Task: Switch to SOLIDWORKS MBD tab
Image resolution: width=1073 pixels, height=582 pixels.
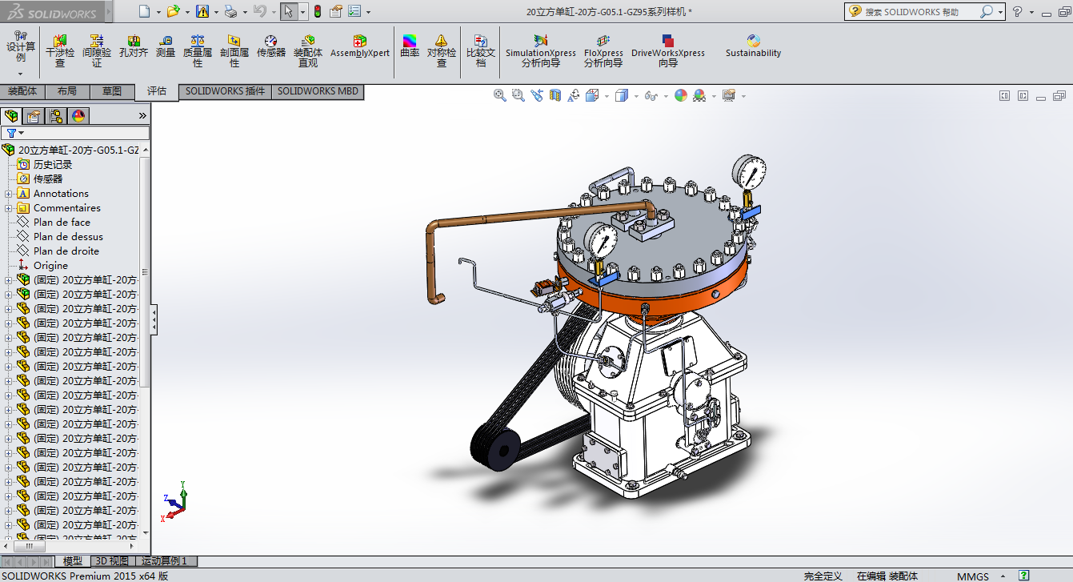Action: tap(318, 92)
